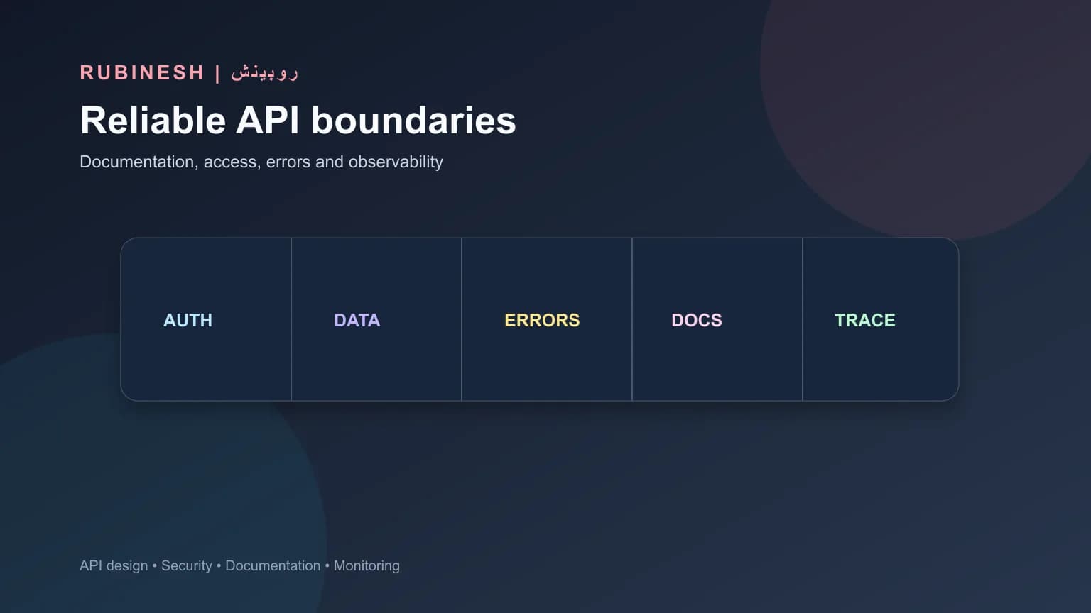Select the DATA segment label
The width and height of the screenshot is (1091, 613).
point(357,320)
